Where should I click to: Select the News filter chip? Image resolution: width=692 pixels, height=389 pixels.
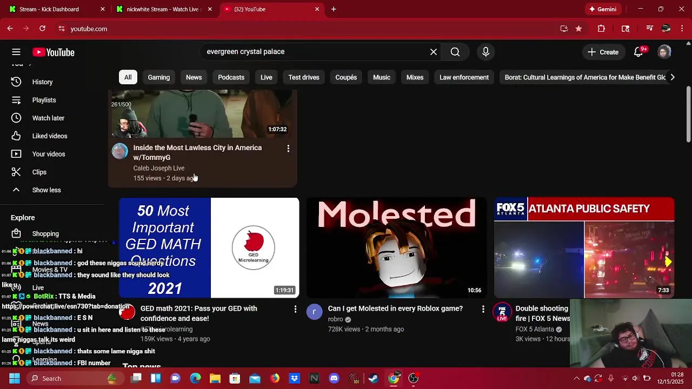click(194, 77)
